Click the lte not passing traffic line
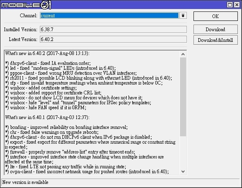Viewport: 242px width, 188px height. coord(66,167)
